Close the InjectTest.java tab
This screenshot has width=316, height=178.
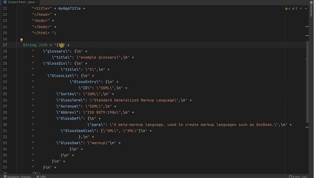pos(38,2)
